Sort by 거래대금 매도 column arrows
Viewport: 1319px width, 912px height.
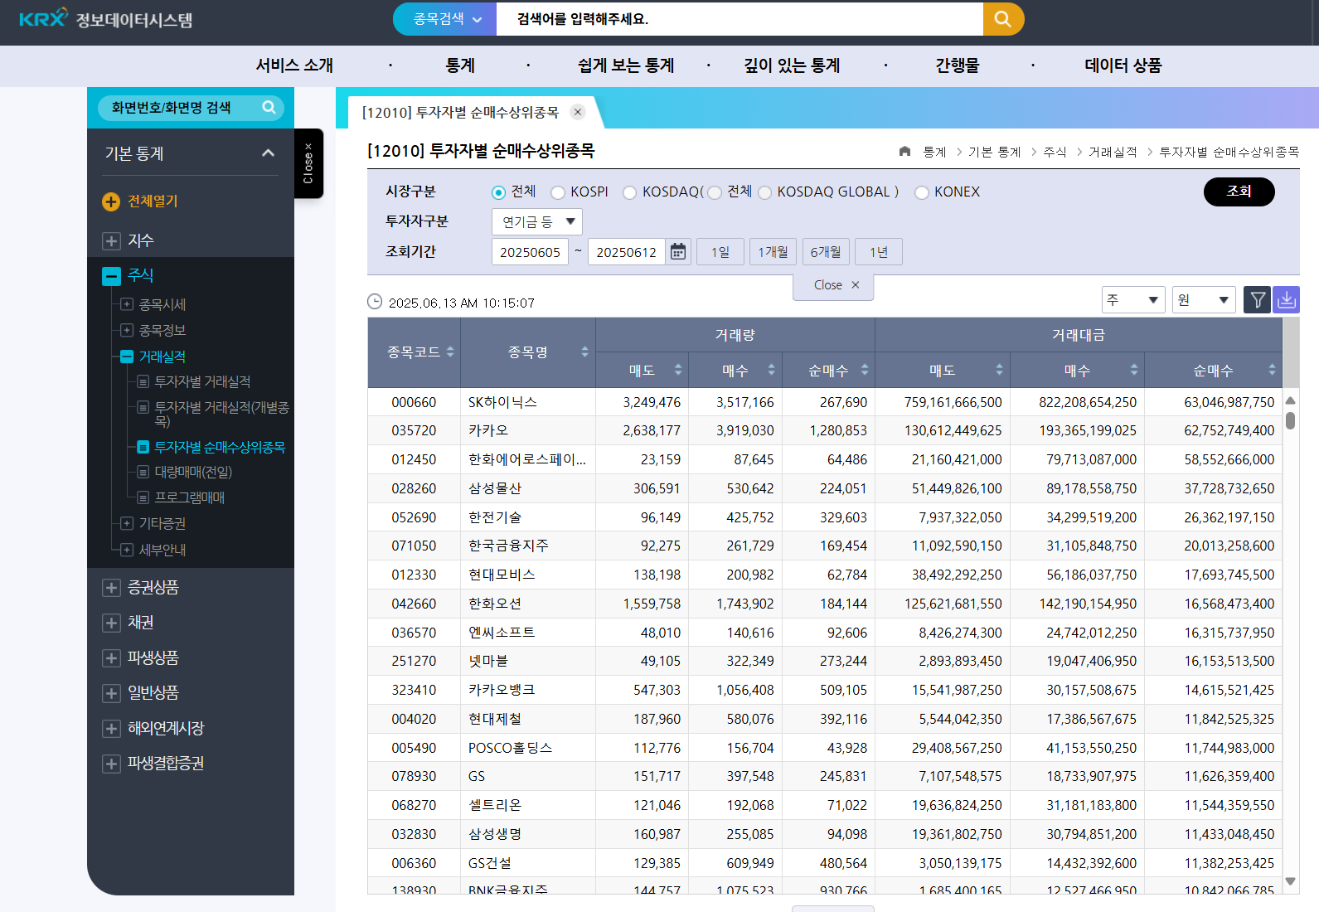pos(999,370)
